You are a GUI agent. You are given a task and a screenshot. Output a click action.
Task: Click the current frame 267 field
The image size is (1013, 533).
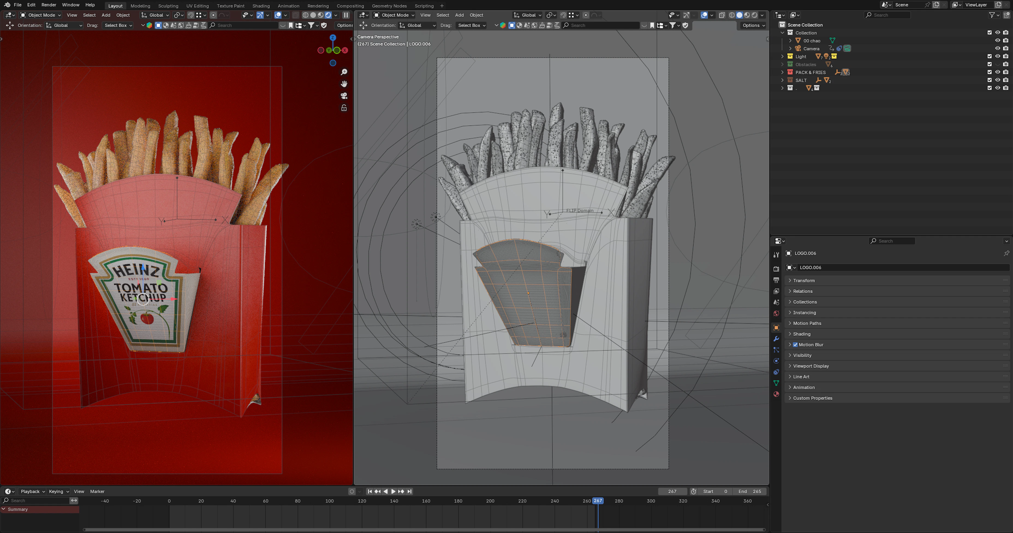[672, 491]
